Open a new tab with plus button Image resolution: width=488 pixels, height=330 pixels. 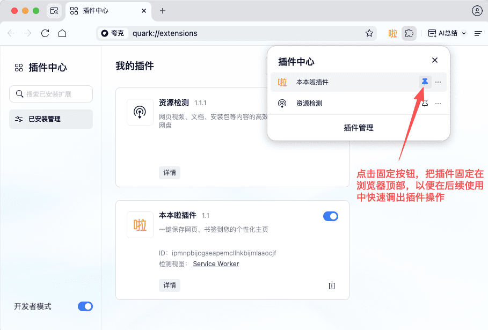coord(163,11)
